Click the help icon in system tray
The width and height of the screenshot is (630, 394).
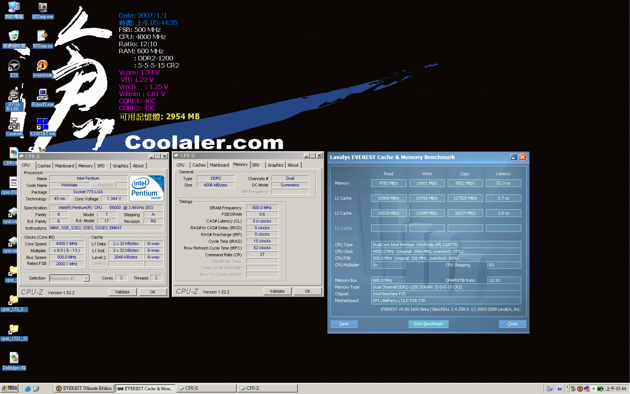[x=559, y=389]
